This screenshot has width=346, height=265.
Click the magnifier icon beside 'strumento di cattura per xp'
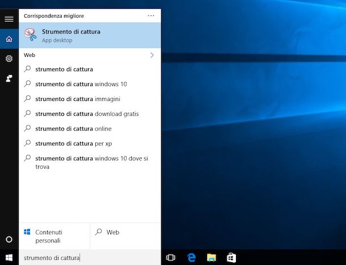click(x=27, y=143)
